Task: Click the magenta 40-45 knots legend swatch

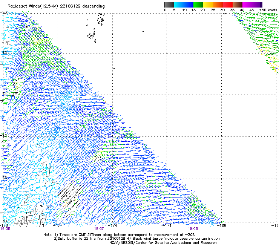Action: pos(247,5)
